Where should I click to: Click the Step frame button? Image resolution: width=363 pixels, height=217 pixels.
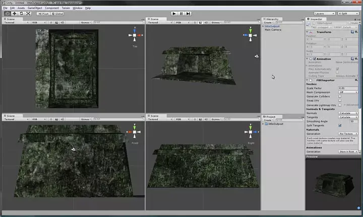(188, 14)
